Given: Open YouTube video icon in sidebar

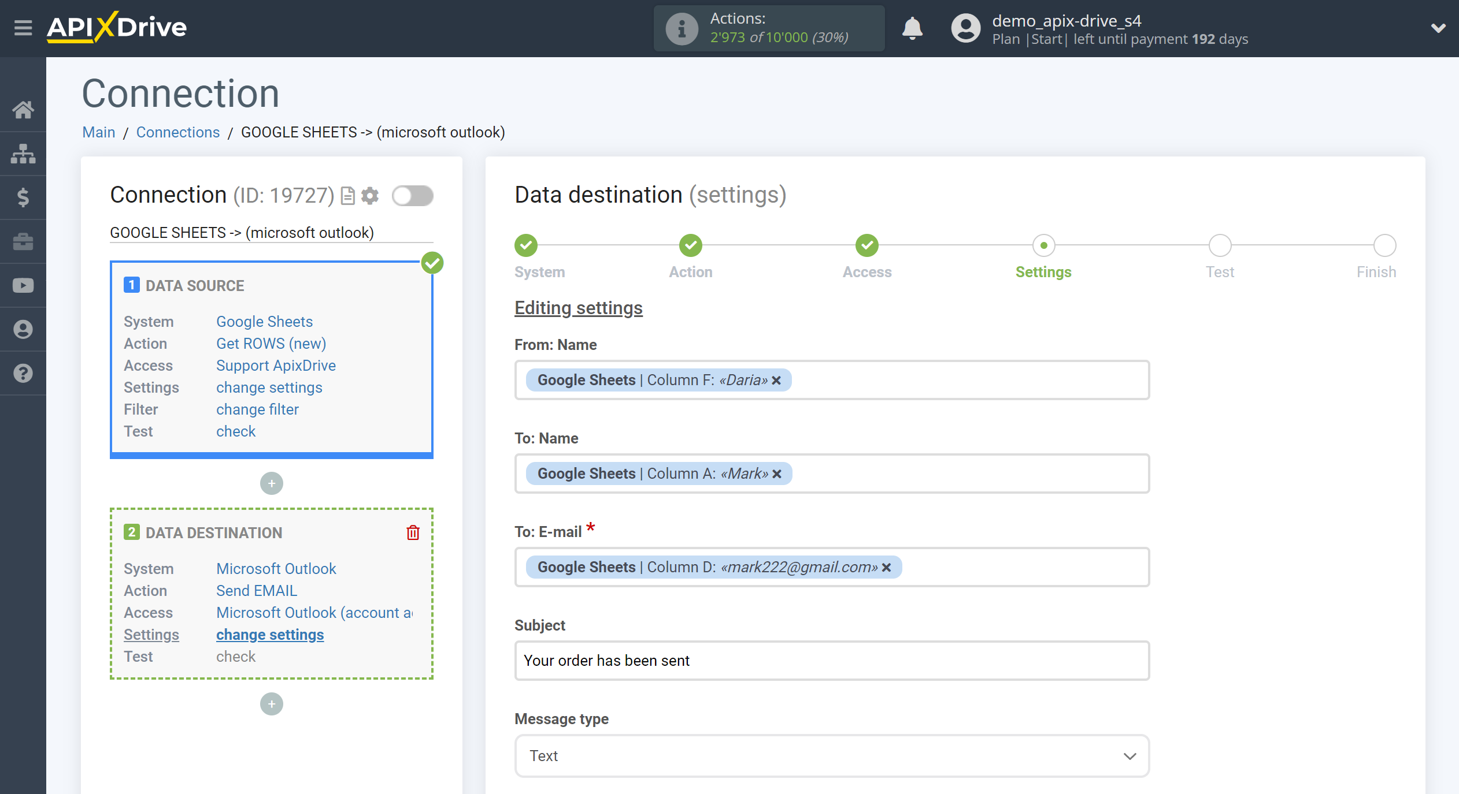Looking at the screenshot, I should point(23,285).
